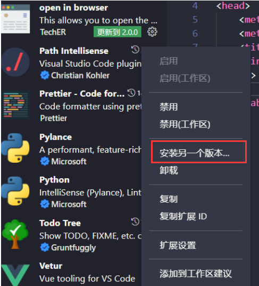Choose 添加到工作区建议 menu entry
The image size is (259, 286).
tap(196, 274)
